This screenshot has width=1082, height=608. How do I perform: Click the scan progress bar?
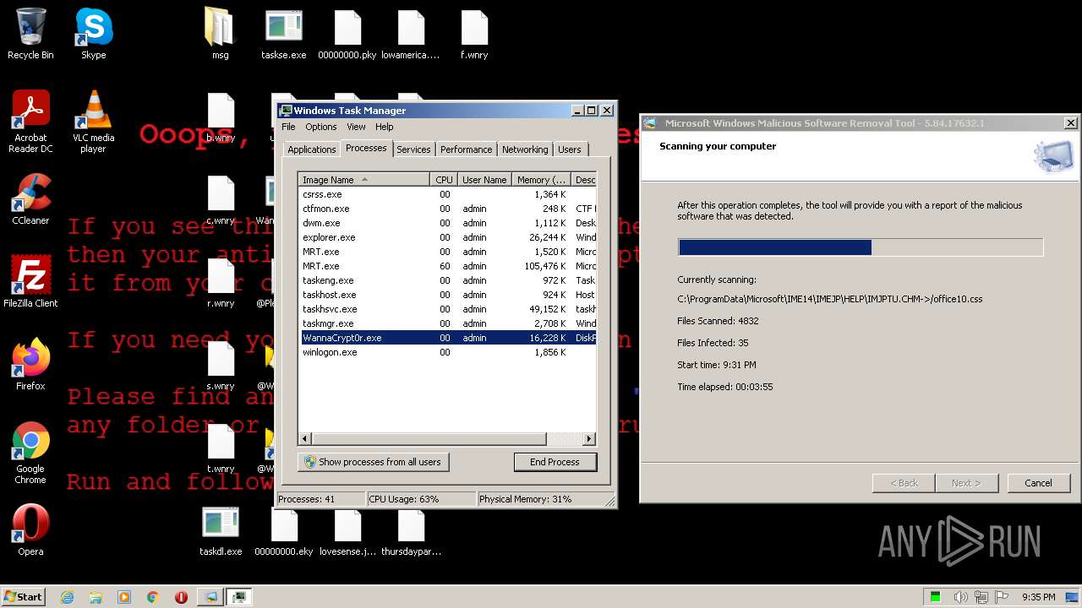pos(861,247)
